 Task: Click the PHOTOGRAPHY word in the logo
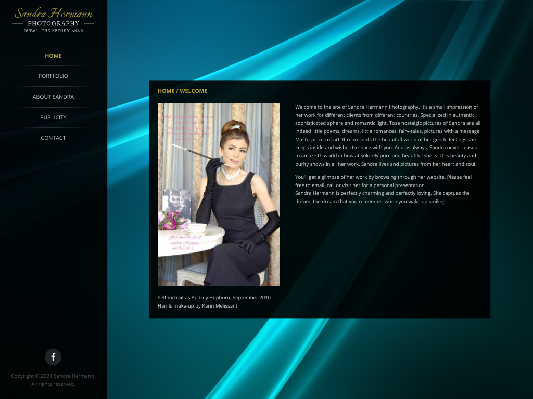tap(53, 23)
